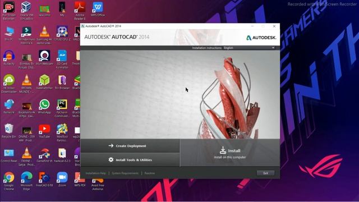Select the WPS PDF desktop icon
The height and width of the screenshot is (202, 359).
[80, 180]
